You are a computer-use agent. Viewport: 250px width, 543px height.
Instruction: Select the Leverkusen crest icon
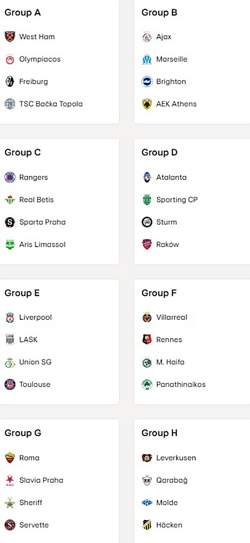coord(147,458)
